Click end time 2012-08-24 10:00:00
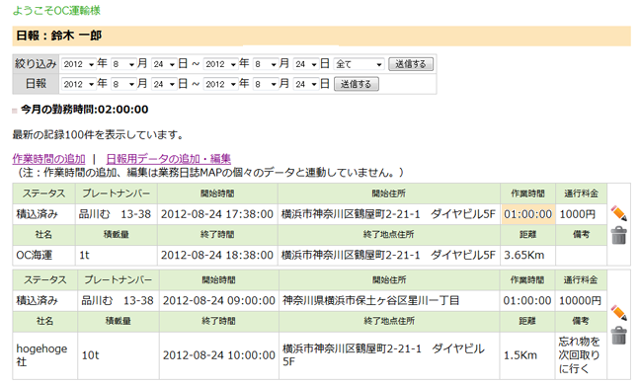 (219, 355)
